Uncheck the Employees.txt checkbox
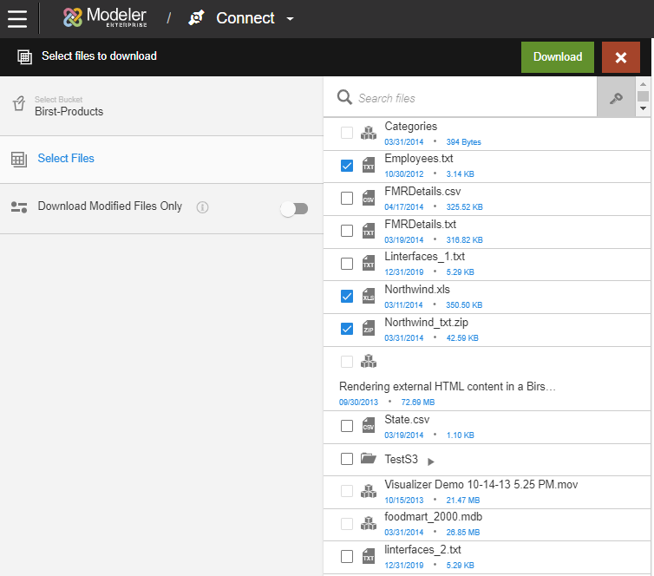This screenshot has width=654, height=576. [347, 165]
